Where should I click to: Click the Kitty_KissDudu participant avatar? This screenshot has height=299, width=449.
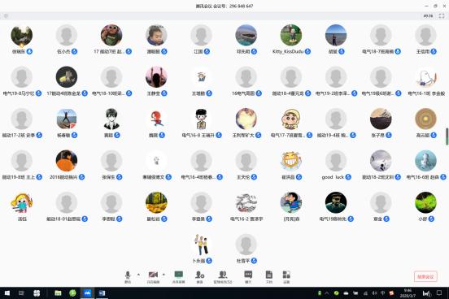(291, 35)
